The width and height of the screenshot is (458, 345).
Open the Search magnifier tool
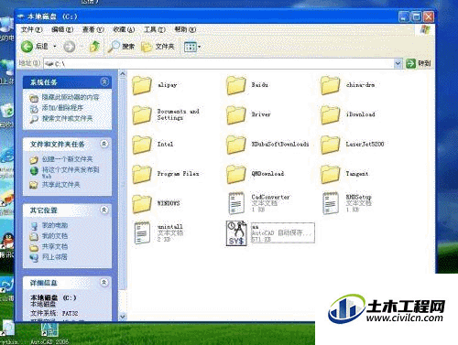coord(121,47)
